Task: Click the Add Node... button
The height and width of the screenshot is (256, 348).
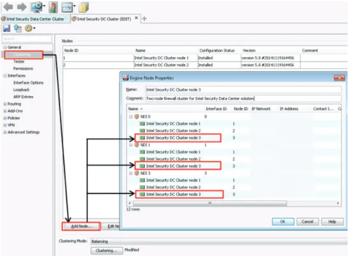Action: click(81, 226)
